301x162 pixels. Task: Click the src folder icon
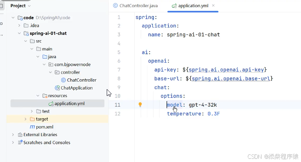32,41
